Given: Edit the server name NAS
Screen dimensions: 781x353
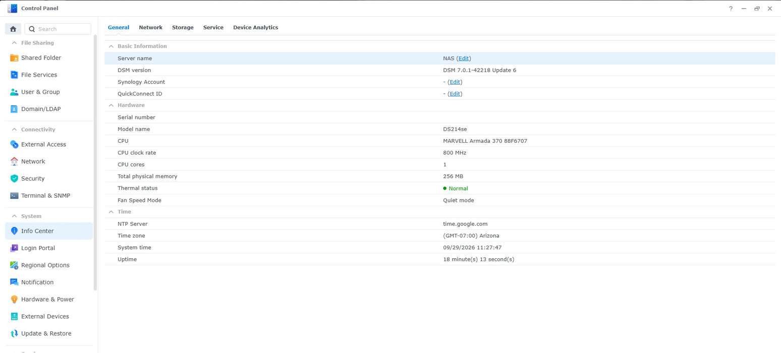Looking at the screenshot, I should click(464, 58).
